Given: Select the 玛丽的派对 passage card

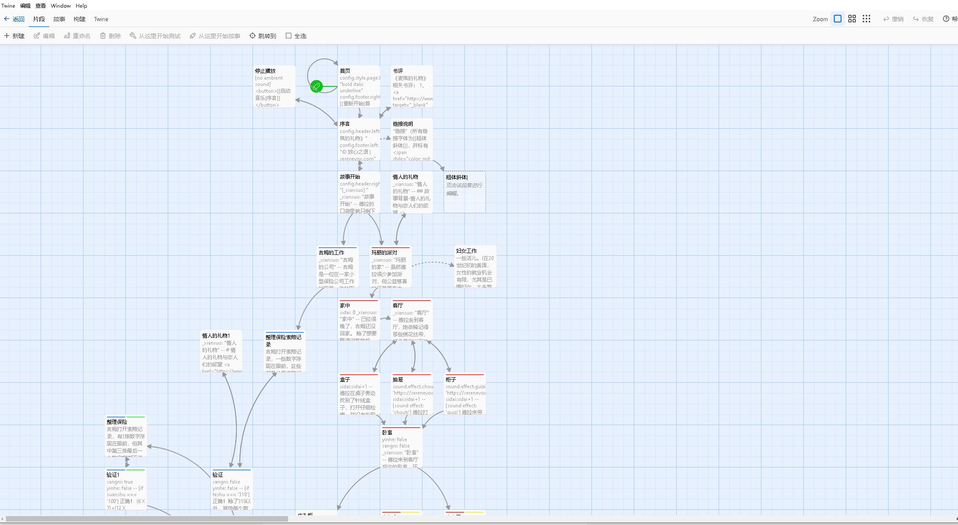Looking at the screenshot, I should pos(391,266).
